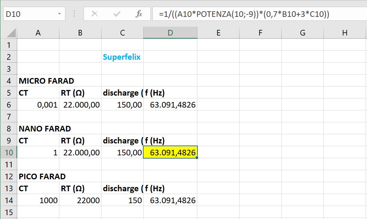The width and height of the screenshot is (367, 219).
Task: Click the cell containing 0,001
Action: pos(38,105)
